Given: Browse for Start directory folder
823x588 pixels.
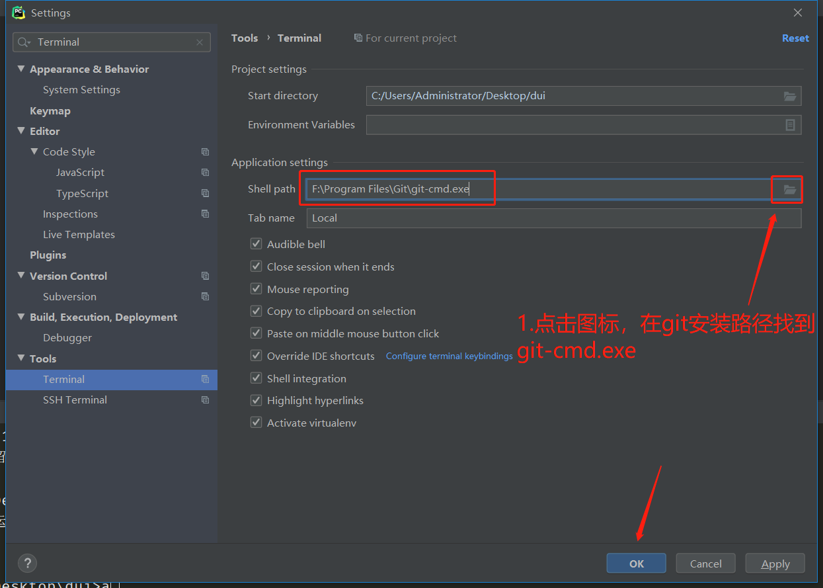Looking at the screenshot, I should click(790, 96).
